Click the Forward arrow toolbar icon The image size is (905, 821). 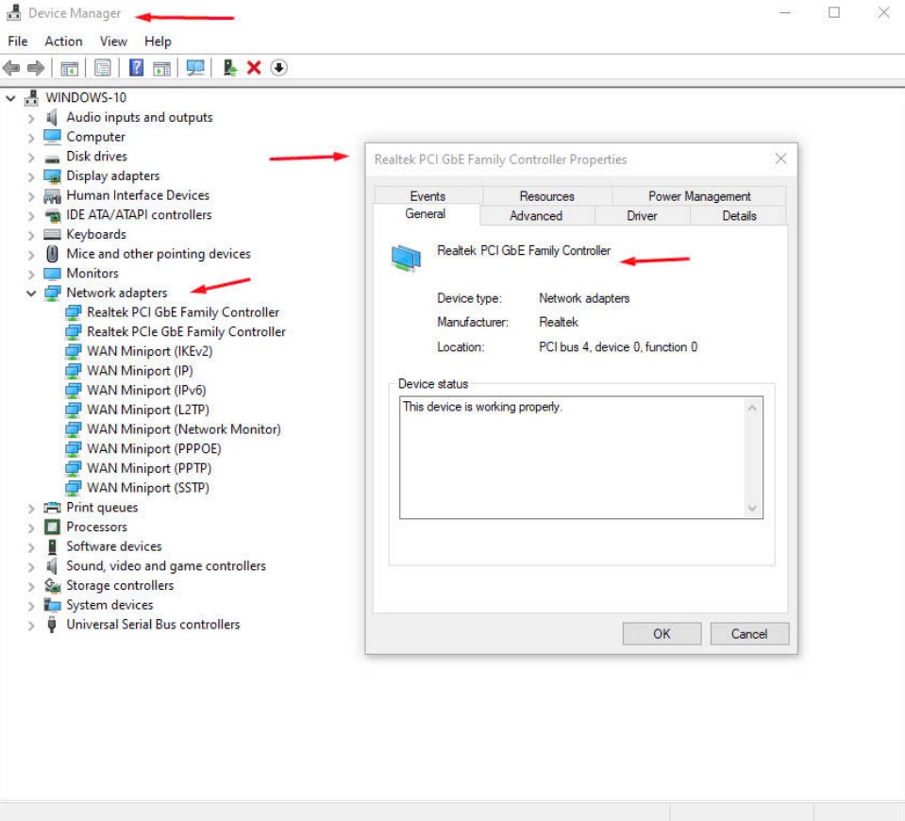pos(36,68)
